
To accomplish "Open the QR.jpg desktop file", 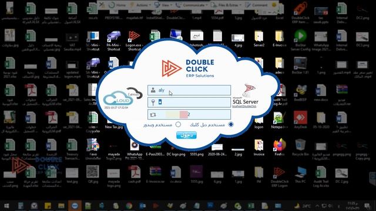I will (93, 175).
